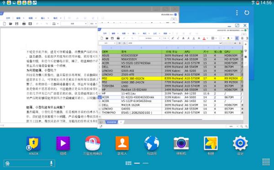Screen dimensions: 274x170
Task: Open three-dot overflow menu on widget
Action: click(x=237, y=13)
